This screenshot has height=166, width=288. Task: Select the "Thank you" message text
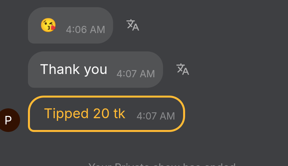(x=74, y=69)
